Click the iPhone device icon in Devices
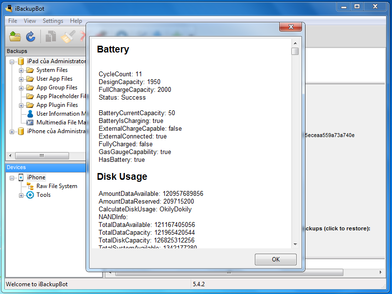Screen dimensions: 392x294 coord(21,177)
